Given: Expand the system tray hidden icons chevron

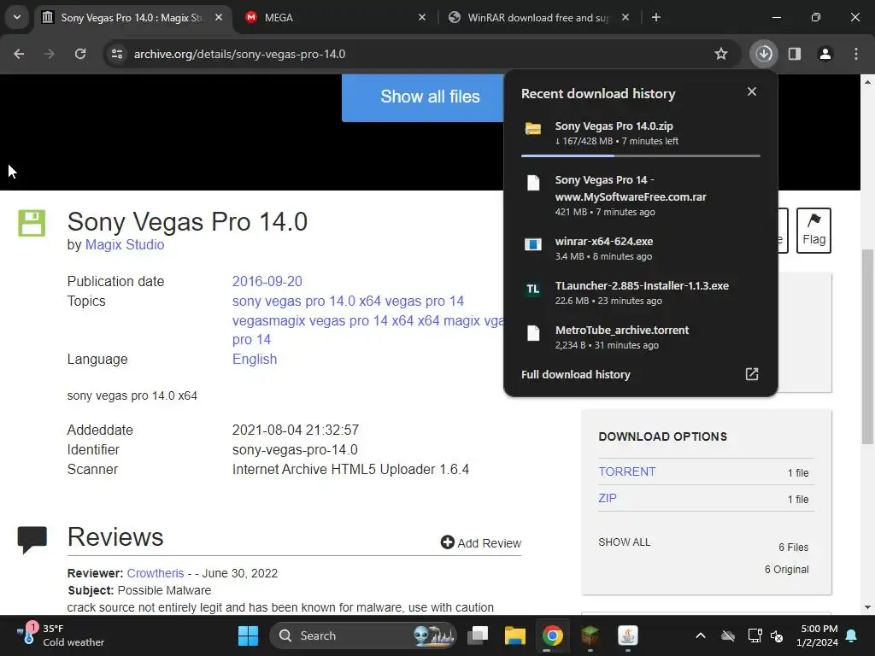Looking at the screenshot, I should point(701,635).
